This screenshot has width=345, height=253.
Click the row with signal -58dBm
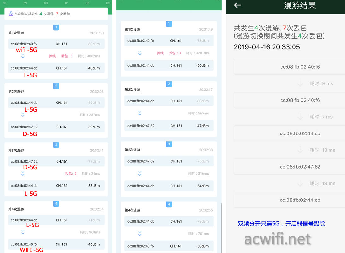coord(169,246)
